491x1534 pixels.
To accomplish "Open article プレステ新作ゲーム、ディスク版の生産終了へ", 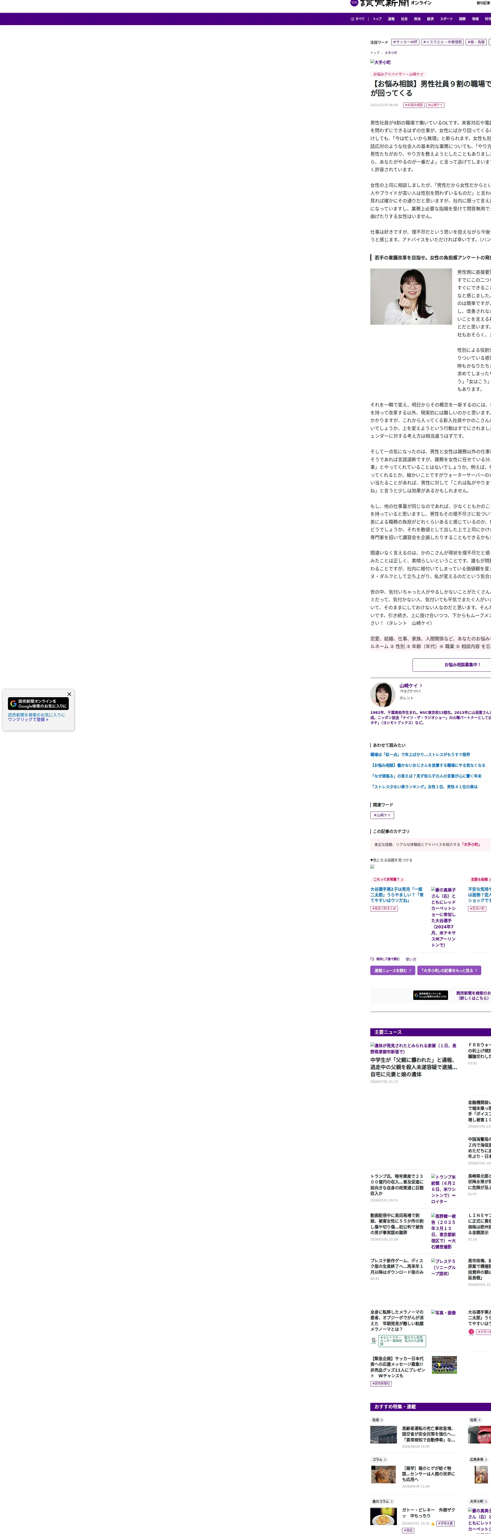I will pos(397,1266).
